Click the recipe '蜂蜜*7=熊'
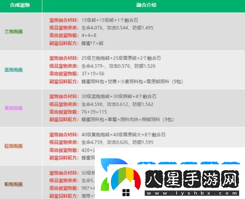Screen dimensions: 245x199 [93, 43]
